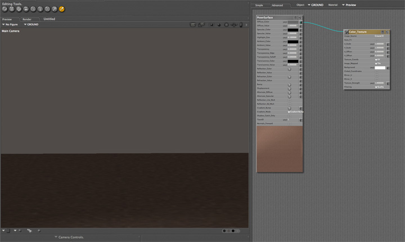The height and width of the screenshot is (242, 405).
Task: Switch to the Render tab
Action: [27, 19]
